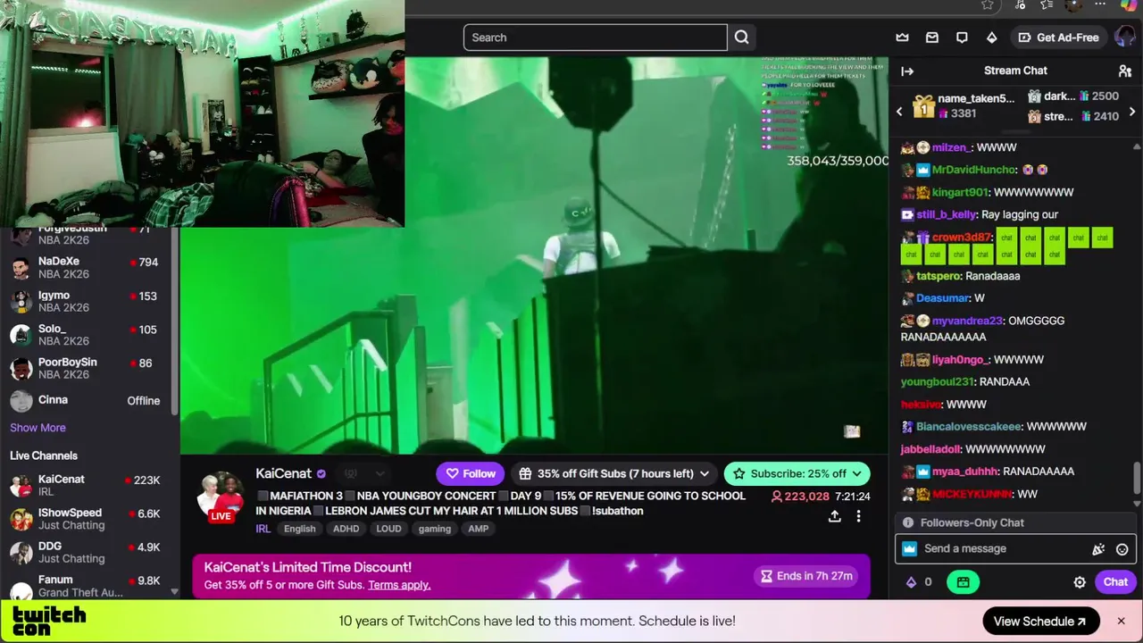Open offline Cinna channel in sidebar
The height and width of the screenshot is (643, 1143).
click(x=86, y=401)
